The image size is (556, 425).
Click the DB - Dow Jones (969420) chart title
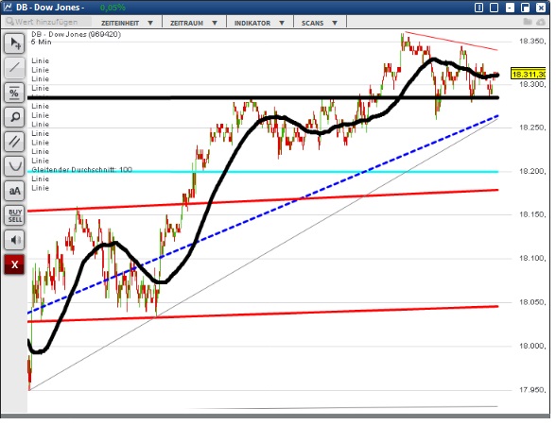[77, 34]
